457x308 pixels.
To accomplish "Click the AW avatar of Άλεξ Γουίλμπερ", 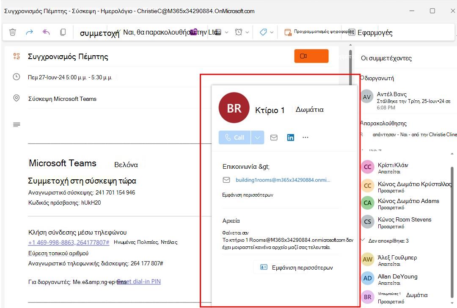I will [x=368, y=259].
